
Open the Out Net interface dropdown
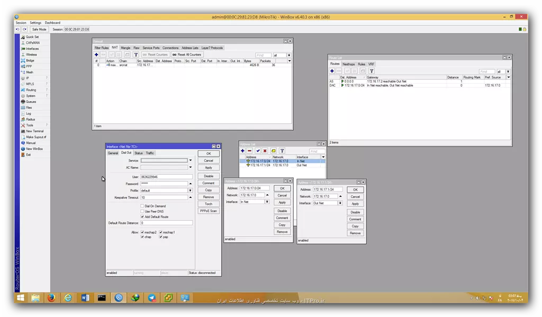pyautogui.click(x=340, y=203)
